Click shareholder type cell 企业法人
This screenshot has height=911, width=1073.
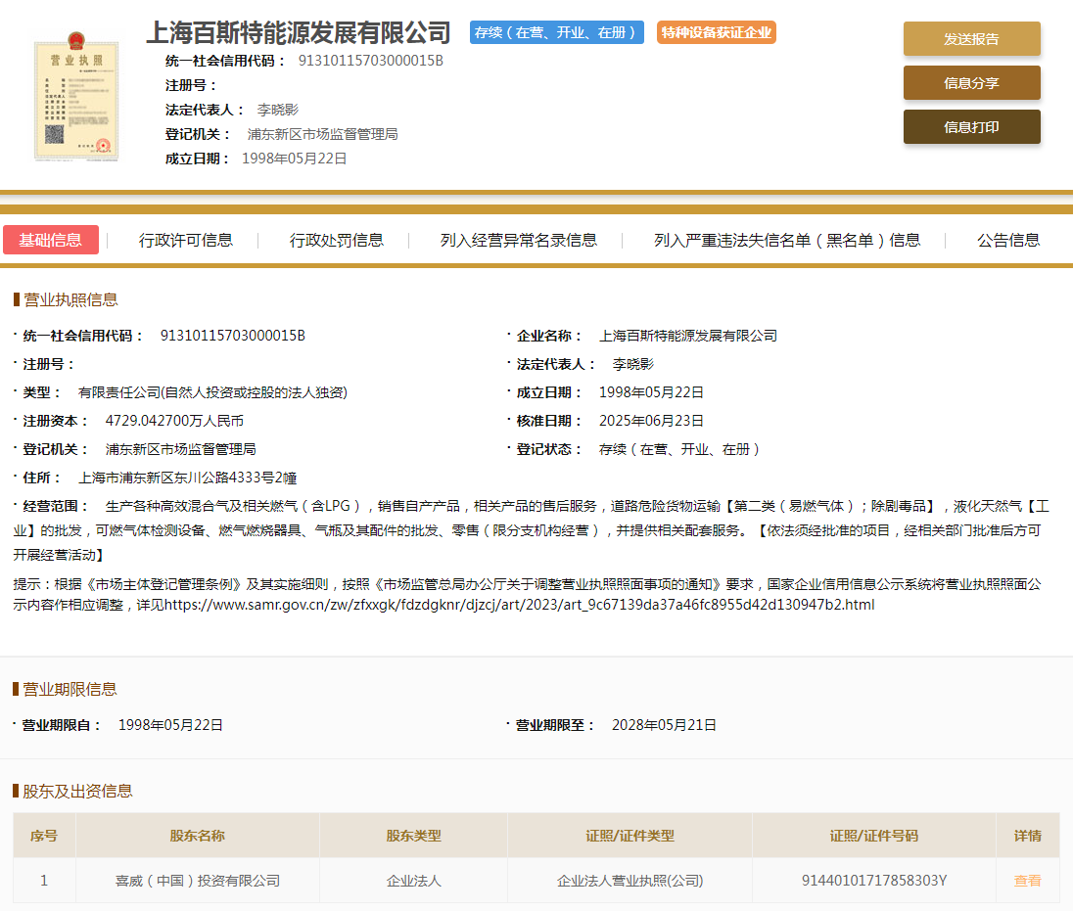(x=413, y=881)
